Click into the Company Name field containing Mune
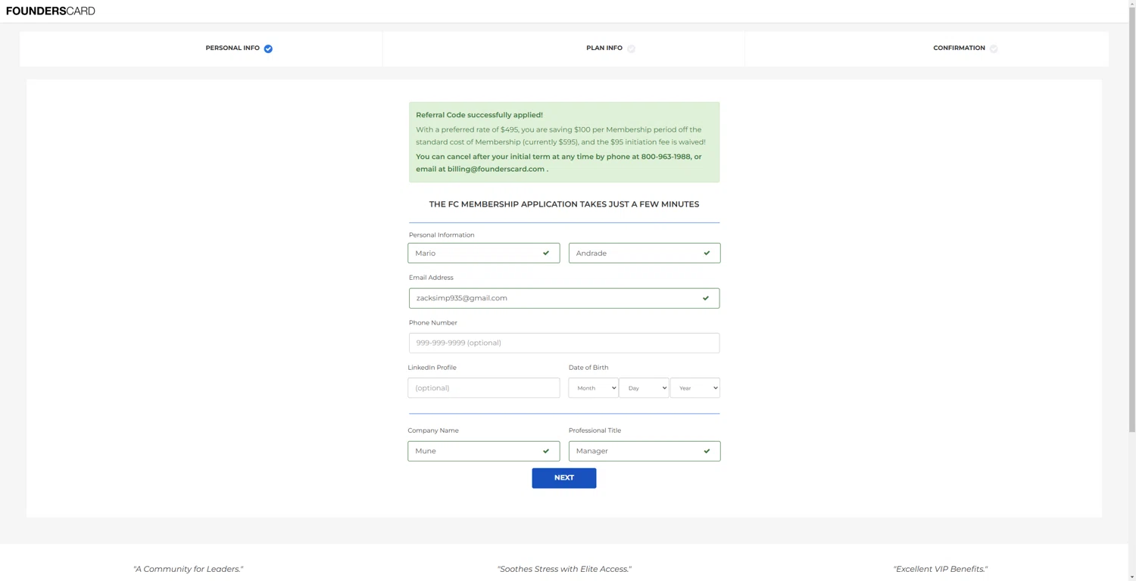Viewport: 1136px width, 581px height. 483,451
